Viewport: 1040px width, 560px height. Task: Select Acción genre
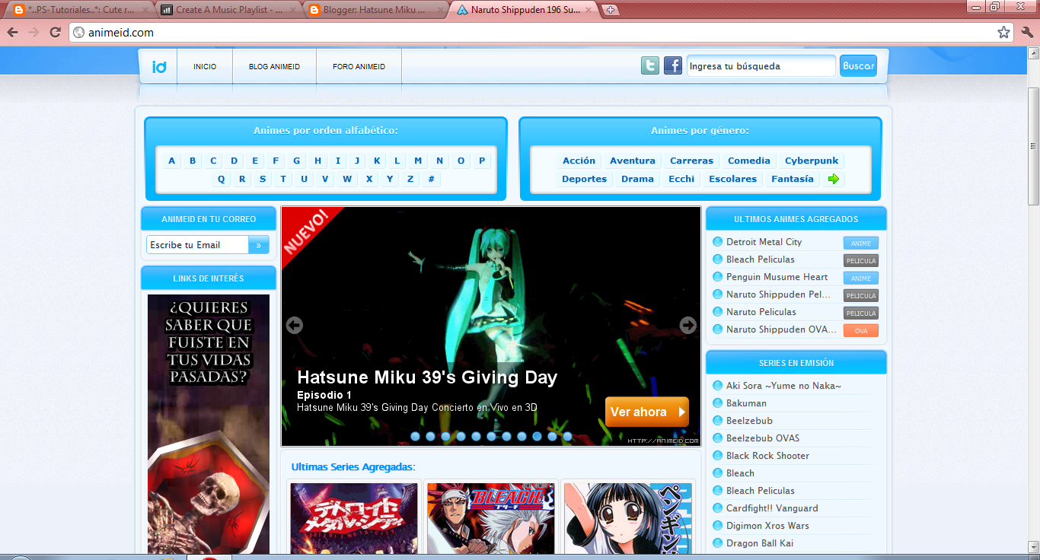(579, 161)
